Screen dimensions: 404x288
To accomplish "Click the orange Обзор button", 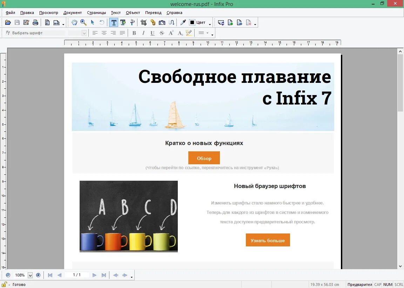I will [x=204, y=158].
